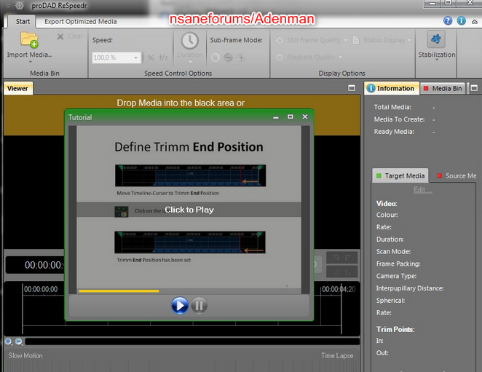Maximize the Viewer panel
The height and width of the screenshot is (372, 482).
pyautogui.click(x=352, y=88)
